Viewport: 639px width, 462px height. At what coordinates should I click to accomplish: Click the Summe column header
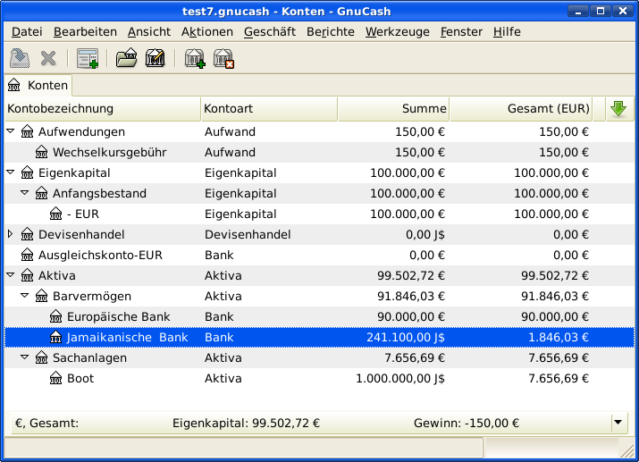tap(394, 109)
